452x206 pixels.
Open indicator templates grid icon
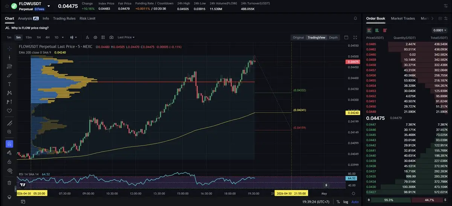[x=103, y=37]
